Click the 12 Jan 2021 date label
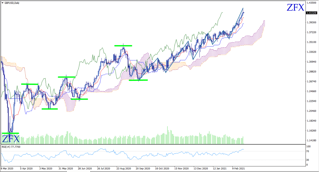The width and height of the screenshot is (319, 172). [220, 169]
